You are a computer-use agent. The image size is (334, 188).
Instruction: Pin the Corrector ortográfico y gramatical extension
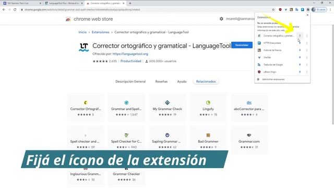pos(300,36)
